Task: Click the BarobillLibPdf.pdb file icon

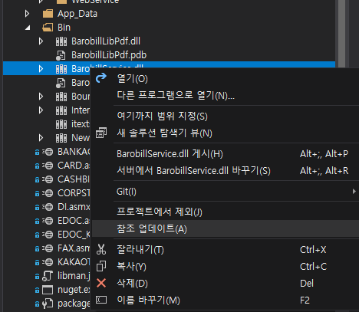Action: 61,55
